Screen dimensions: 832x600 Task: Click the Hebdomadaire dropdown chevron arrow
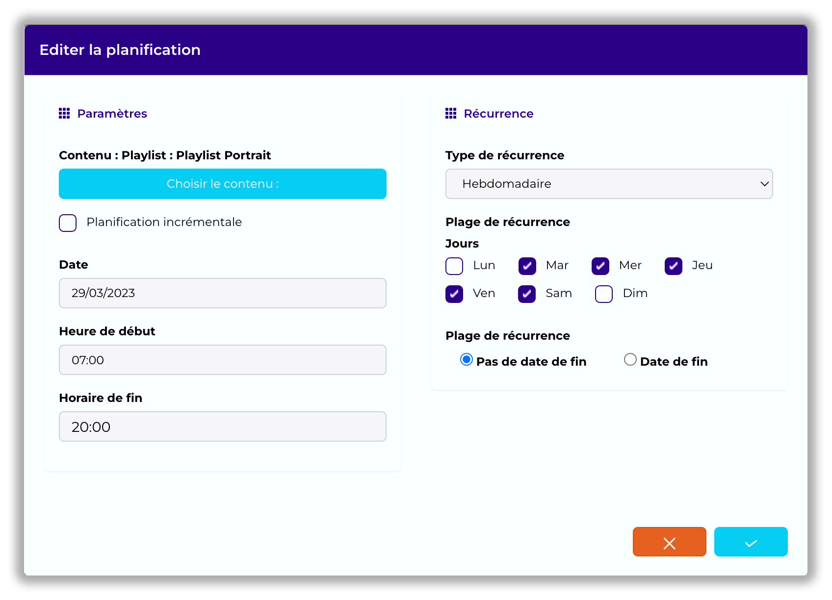[764, 184]
